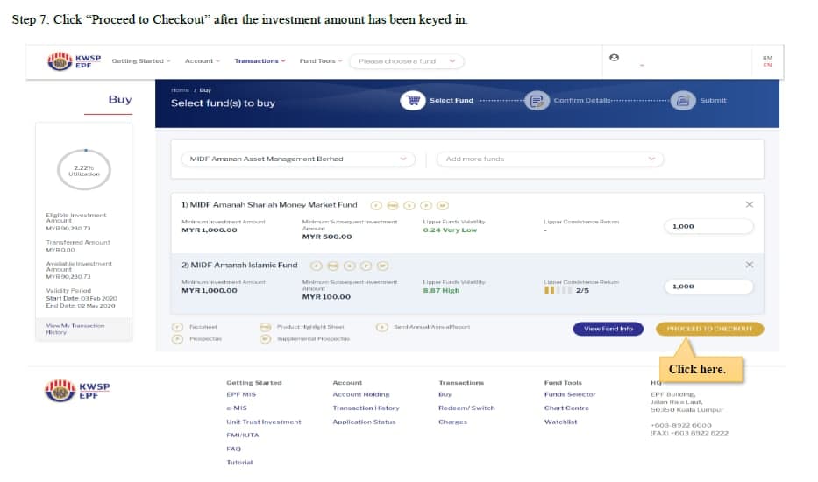This screenshot has height=482, width=818.
Task: Open Factsheet icon of Shariah Money Market Fund
Action: click(376, 206)
